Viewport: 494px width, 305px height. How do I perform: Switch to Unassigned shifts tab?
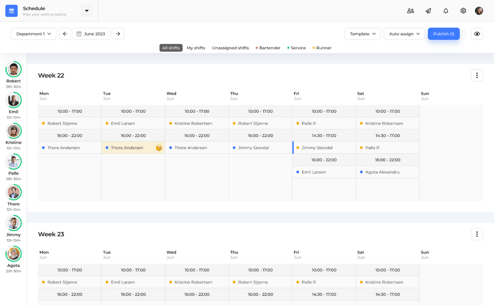coord(230,48)
